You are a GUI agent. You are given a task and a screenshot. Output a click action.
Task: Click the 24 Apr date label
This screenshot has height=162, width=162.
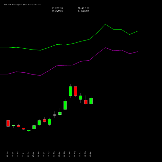pos(28,154)
